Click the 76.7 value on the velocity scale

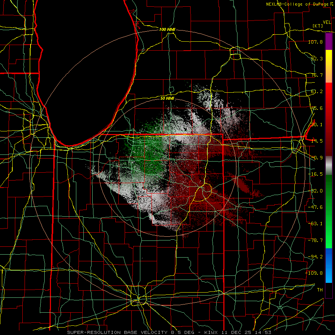point(317,75)
